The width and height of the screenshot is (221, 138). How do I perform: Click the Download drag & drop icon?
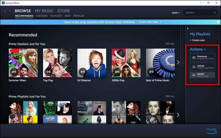[194, 57]
